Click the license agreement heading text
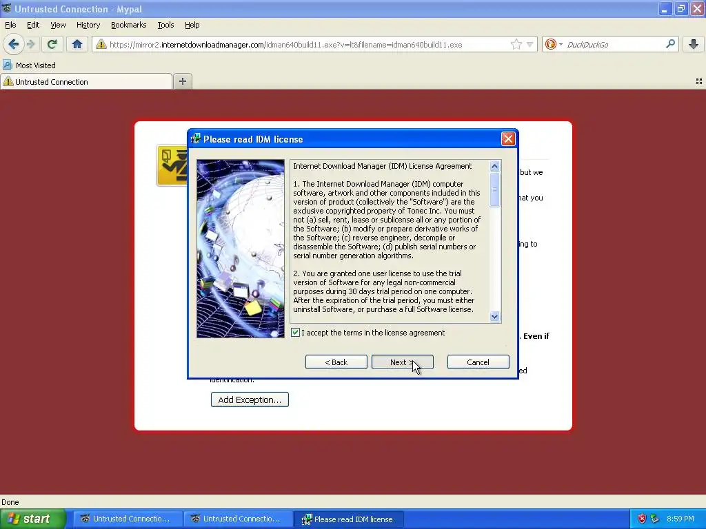706x529 pixels. point(382,166)
